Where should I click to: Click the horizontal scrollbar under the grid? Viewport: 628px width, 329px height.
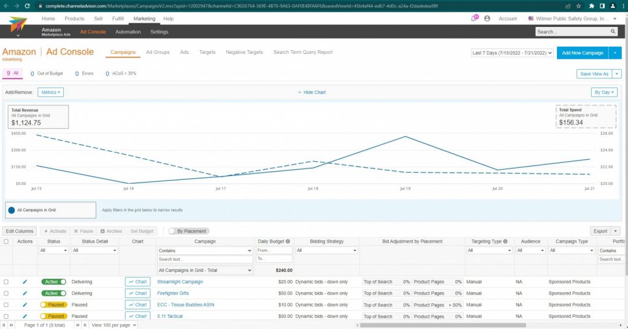coord(443,325)
